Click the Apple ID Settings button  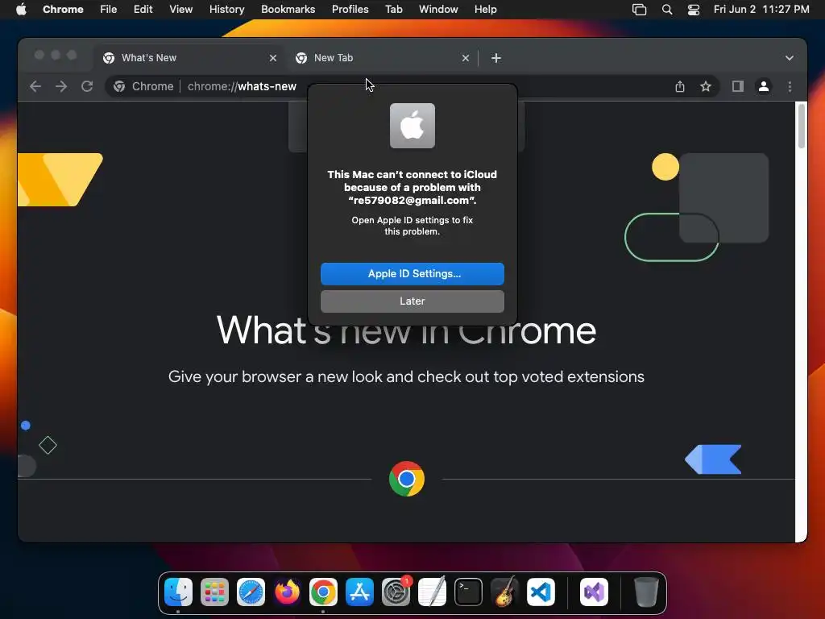coord(412,274)
